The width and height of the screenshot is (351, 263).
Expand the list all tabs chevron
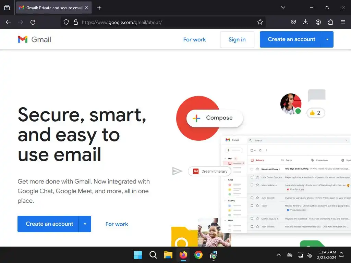(x=283, y=8)
